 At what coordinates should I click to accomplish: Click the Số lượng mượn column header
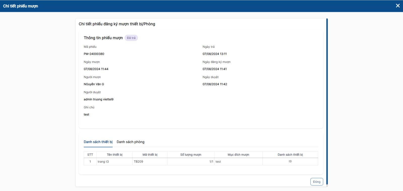[191, 155]
